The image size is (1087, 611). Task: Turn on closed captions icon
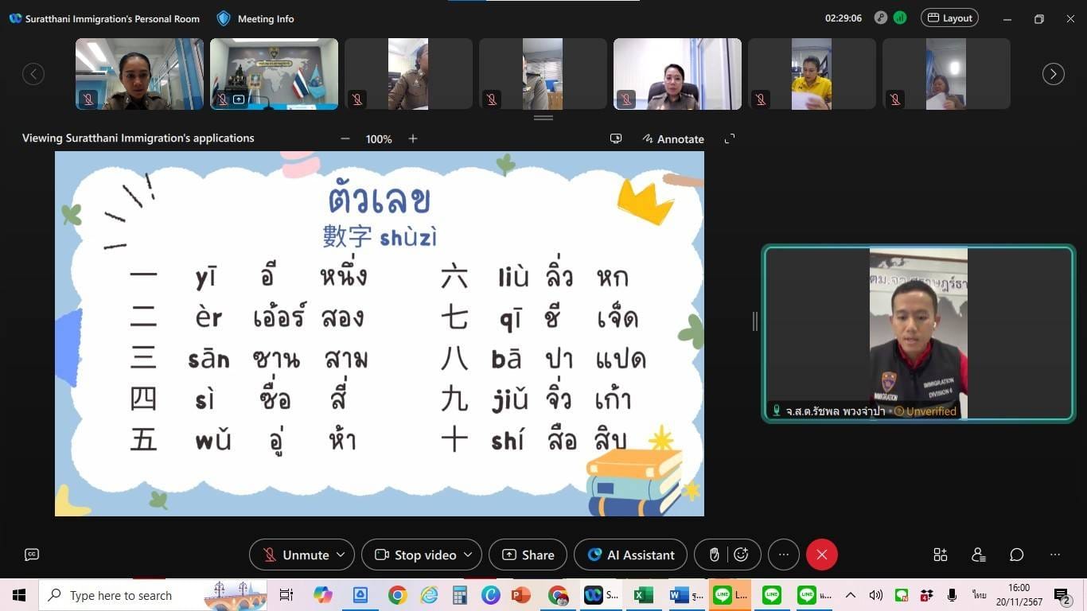click(x=32, y=555)
